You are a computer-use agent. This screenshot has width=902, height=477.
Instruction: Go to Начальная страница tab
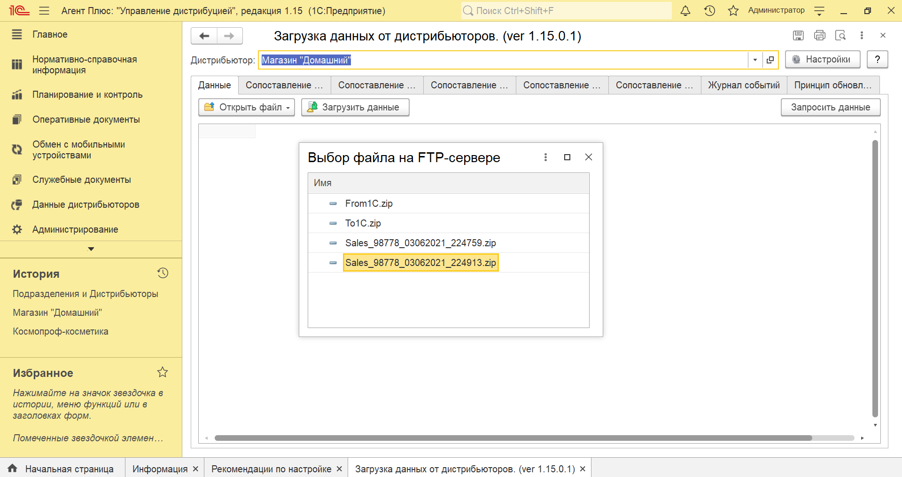[x=62, y=469]
